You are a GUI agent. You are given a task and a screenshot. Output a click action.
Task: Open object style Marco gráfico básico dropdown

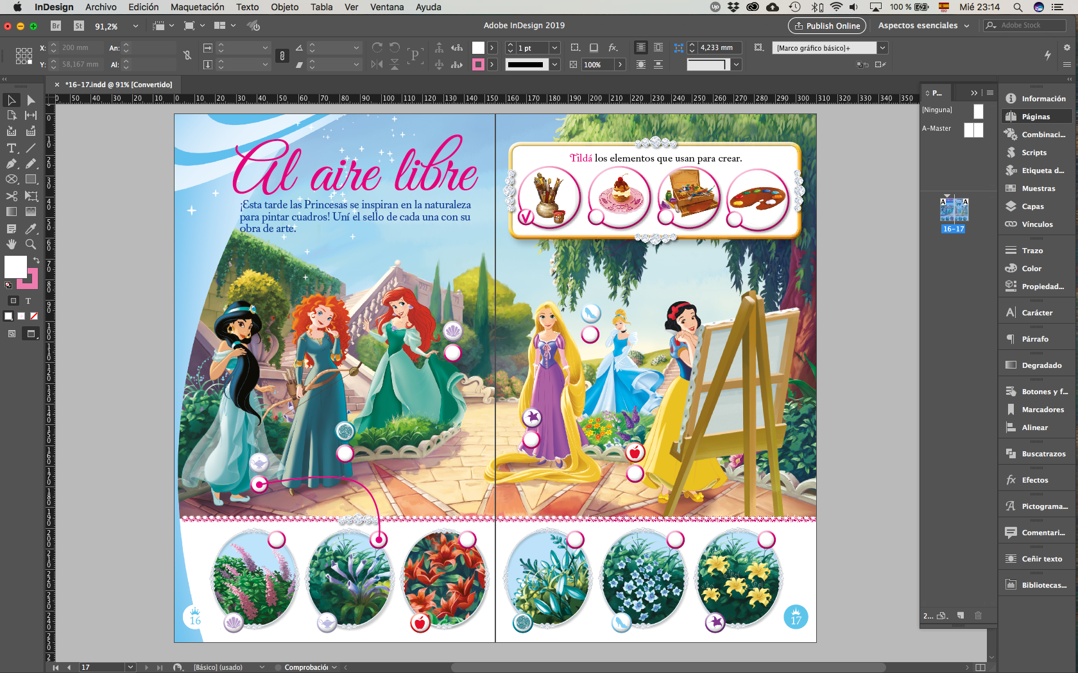pos(882,48)
